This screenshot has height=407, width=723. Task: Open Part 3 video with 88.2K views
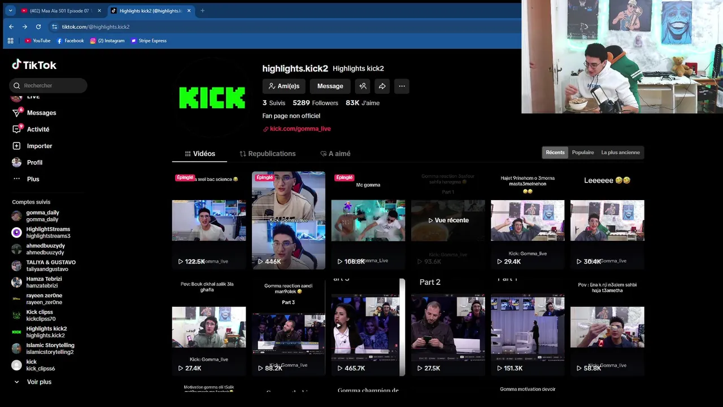[289, 327]
